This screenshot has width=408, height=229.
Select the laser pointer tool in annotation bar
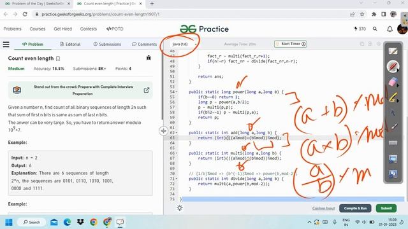point(393,127)
